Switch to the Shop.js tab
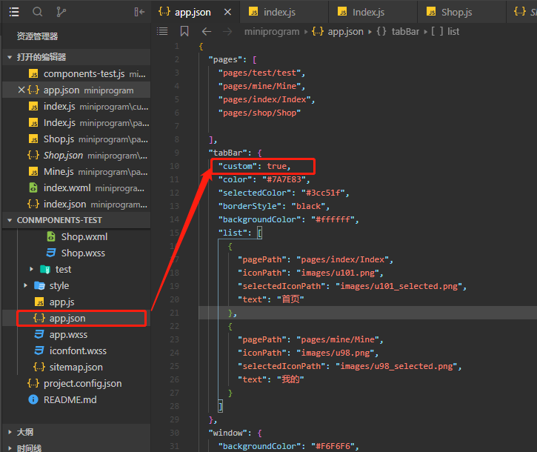 [x=461, y=13]
